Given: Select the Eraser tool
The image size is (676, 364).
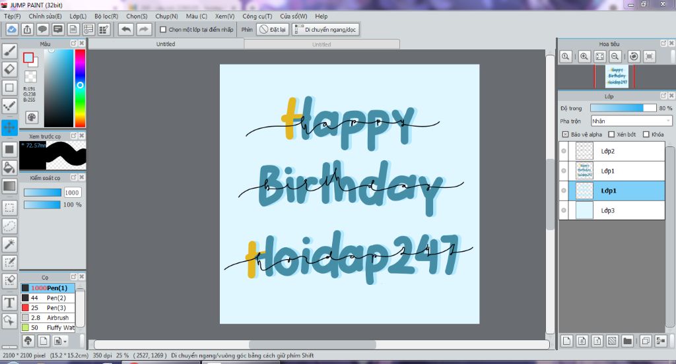Looking at the screenshot, I should (x=9, y=69).
